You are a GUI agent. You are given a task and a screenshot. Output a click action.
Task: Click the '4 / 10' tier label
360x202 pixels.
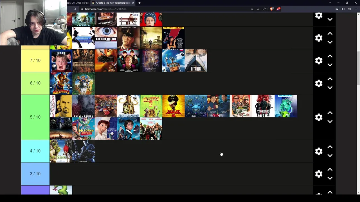[35, 151]
